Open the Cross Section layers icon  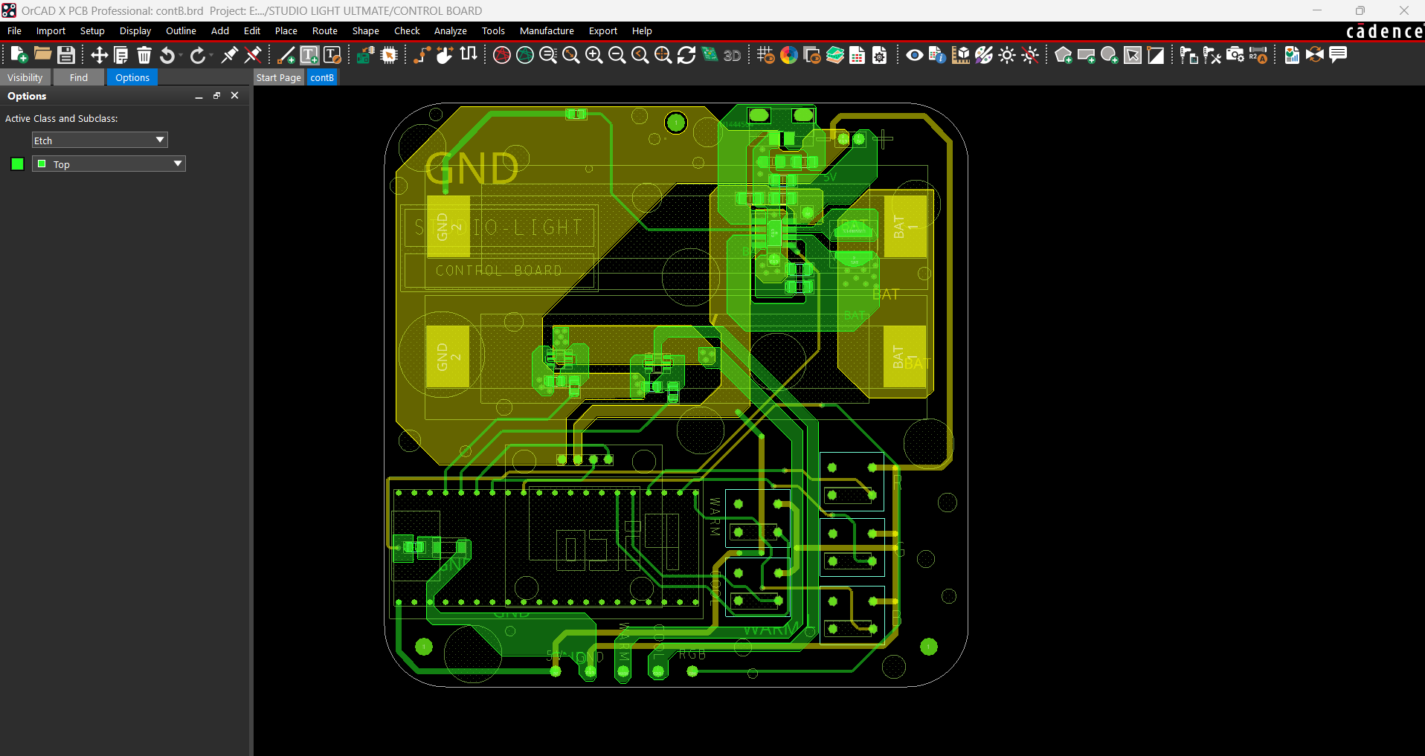coord(835,55)
